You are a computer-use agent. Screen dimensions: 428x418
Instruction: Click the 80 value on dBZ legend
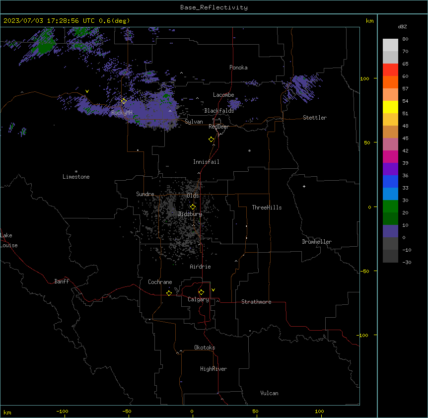tap(405, 39)
